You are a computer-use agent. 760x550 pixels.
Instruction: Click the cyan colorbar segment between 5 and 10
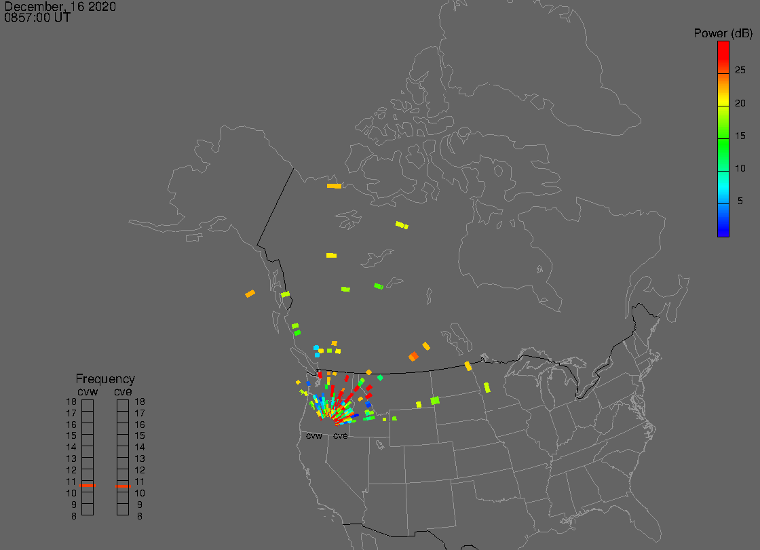pos(723,188)
